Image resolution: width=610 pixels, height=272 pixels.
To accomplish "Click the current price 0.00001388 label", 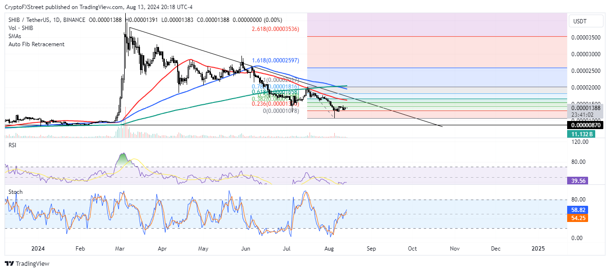I will click(585, 108).
